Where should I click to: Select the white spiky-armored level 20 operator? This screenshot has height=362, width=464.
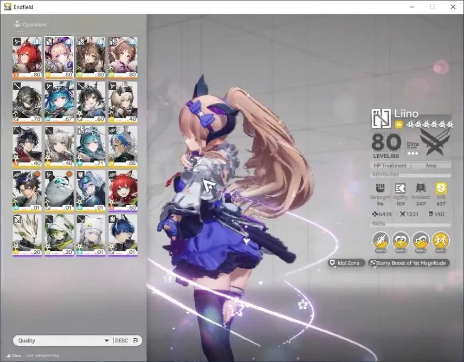pos(27,235)
